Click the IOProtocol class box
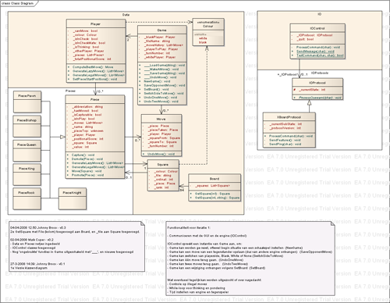 tap(317, 89)
